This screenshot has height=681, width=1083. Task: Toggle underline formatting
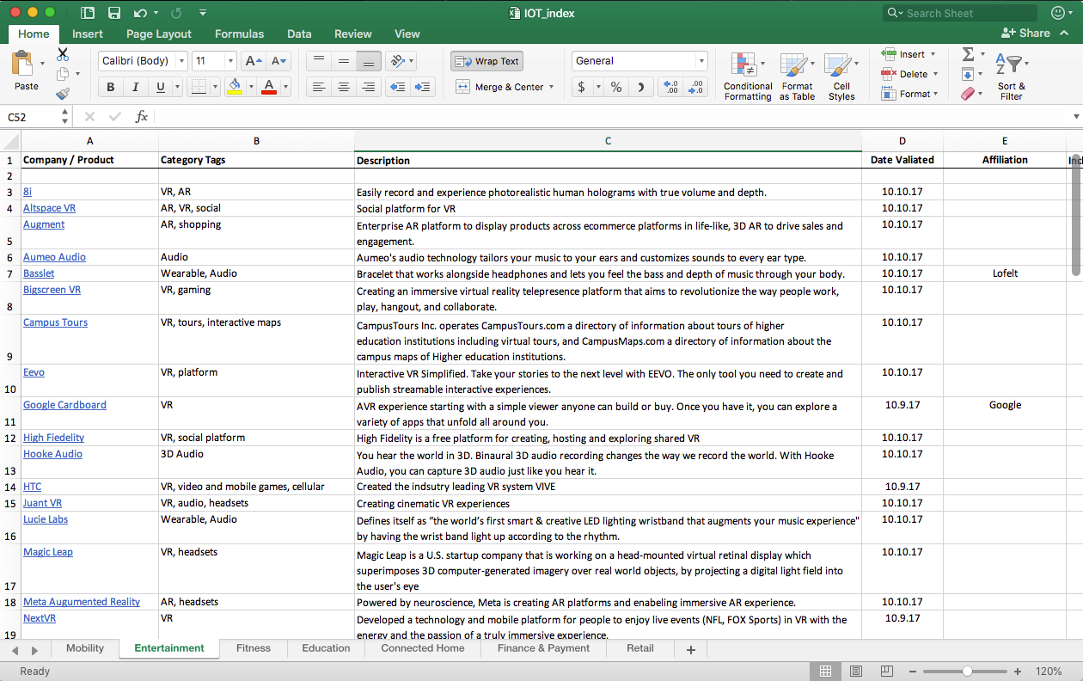pyautogui.click(x=160, y=87)
